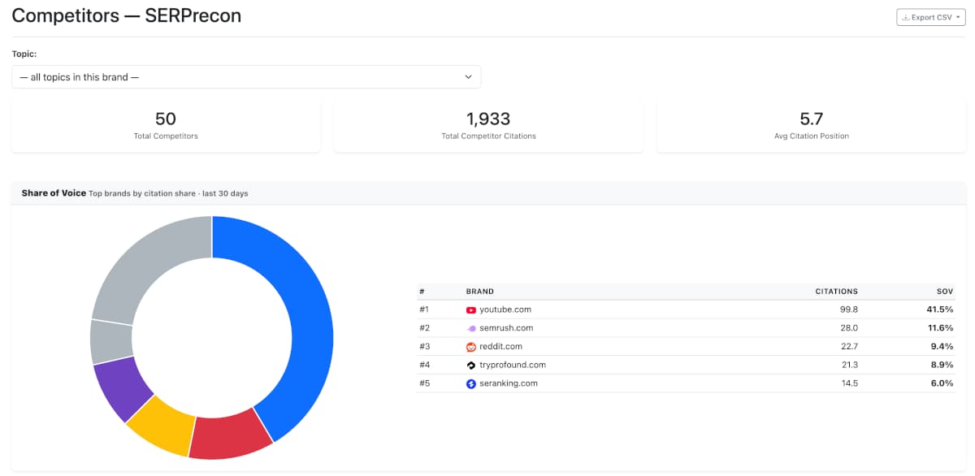Expand the Topic selector dropdown
This screenshot has height=476, width=975.
pos(246,77)
